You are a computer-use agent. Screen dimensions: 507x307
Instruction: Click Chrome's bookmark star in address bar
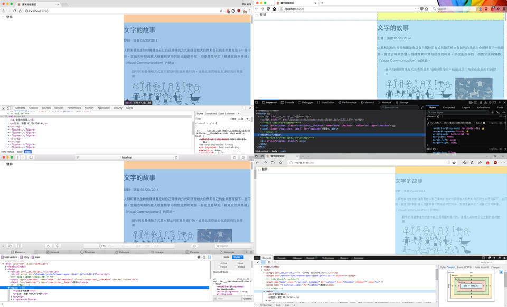(x=221, y=11)
